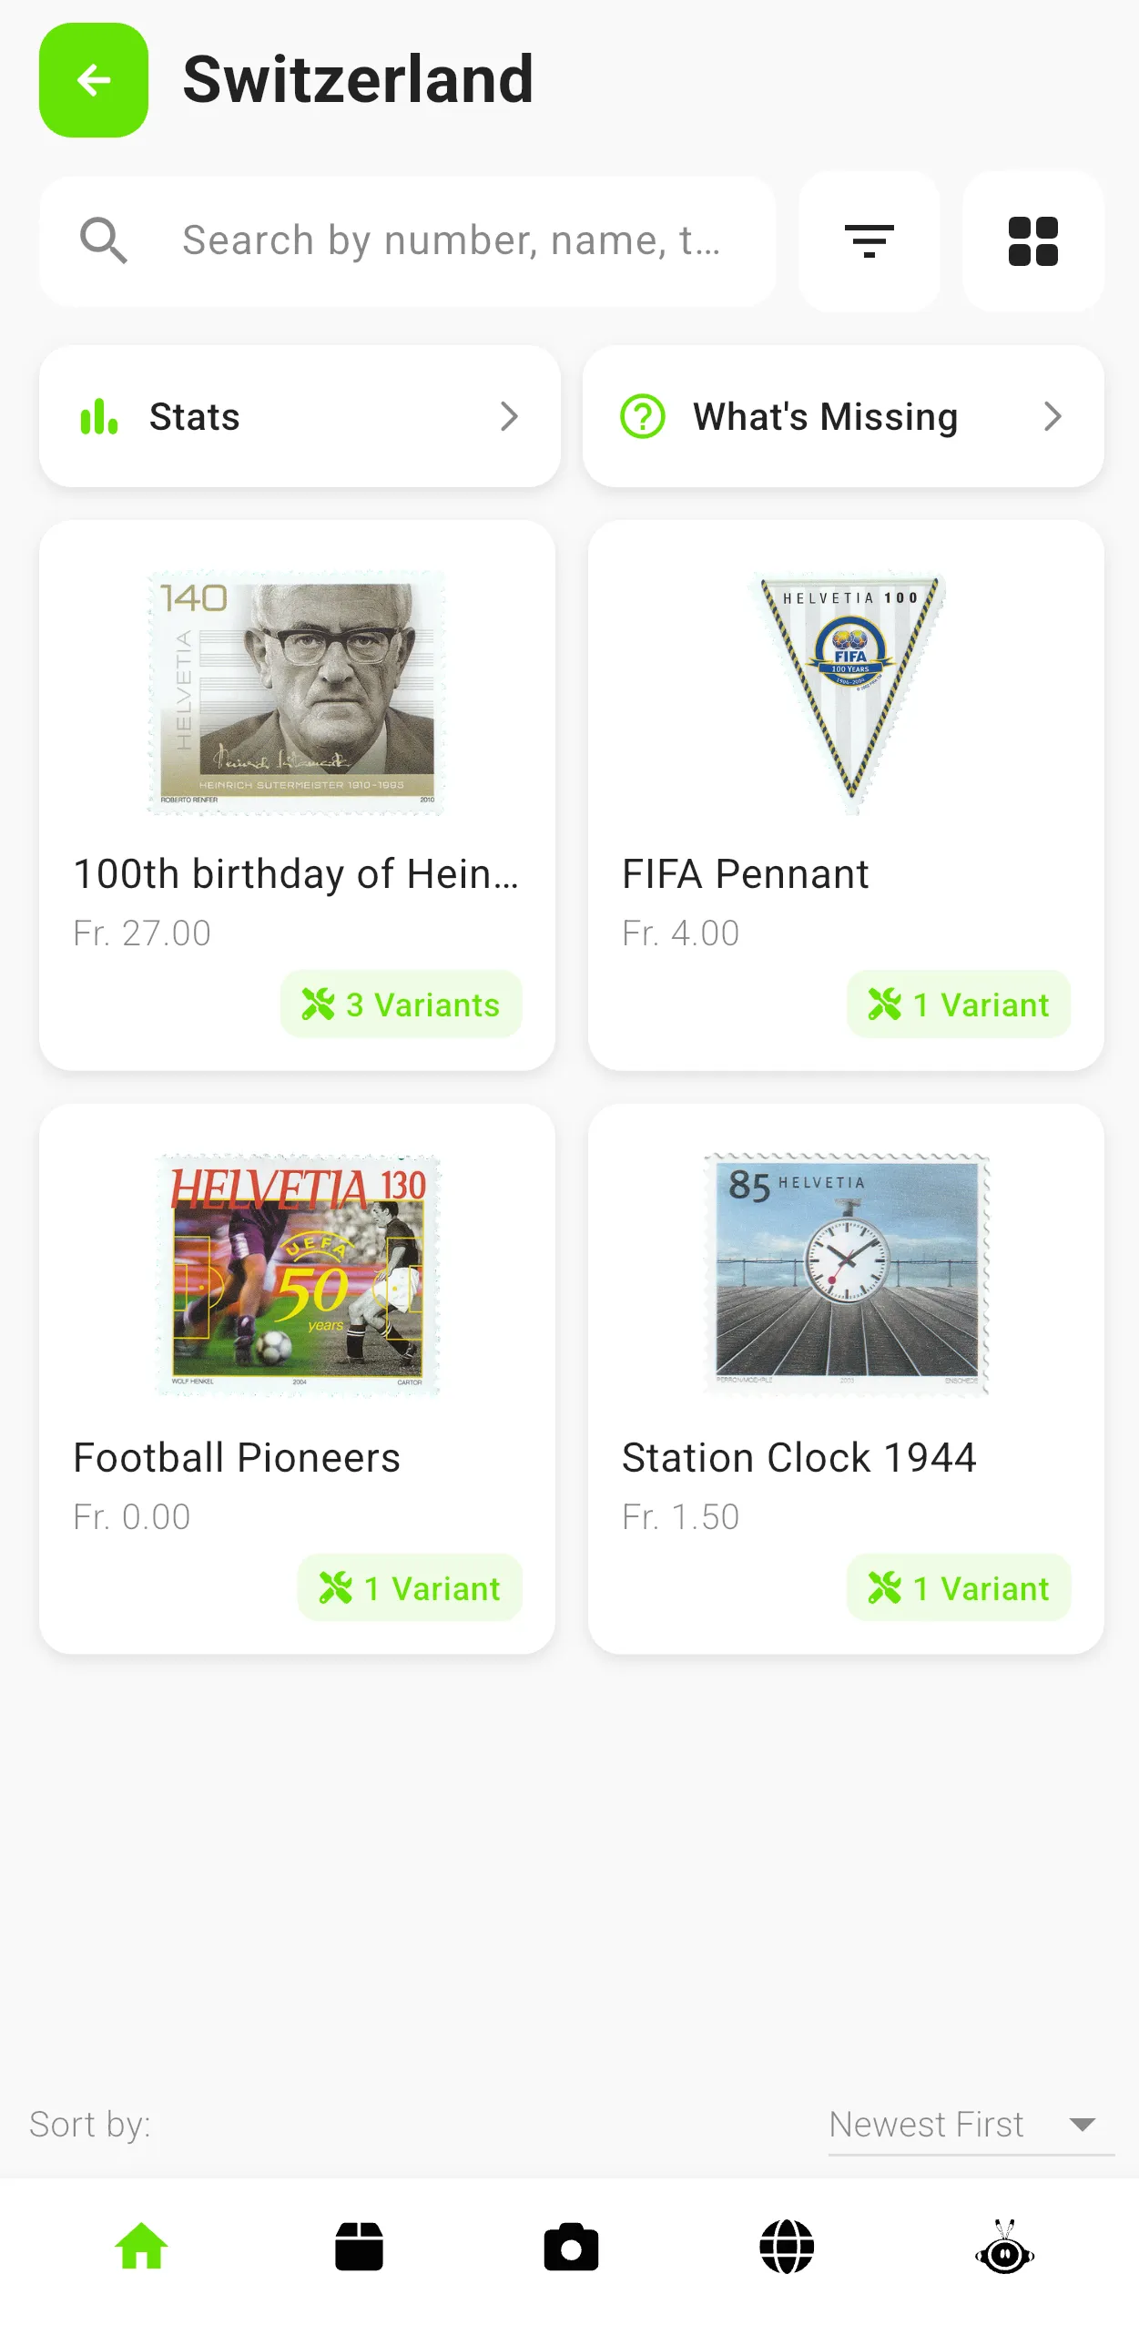Tap the eye mascot icon
This screenshot has width=1139, height=2325.
[x=1004, y=2247]
